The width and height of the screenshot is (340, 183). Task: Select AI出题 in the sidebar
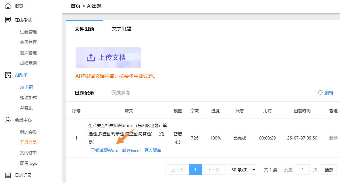pos(26,87)
